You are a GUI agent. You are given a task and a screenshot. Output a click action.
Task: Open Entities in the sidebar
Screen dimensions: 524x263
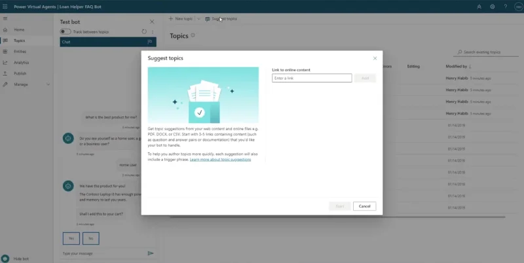(x=20, y=52)
